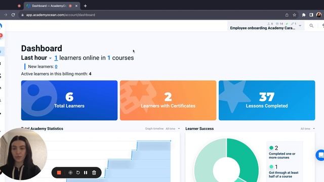Stop the screen recording with red square
Screen dimensions: 324x182
(x=59, y=172)
